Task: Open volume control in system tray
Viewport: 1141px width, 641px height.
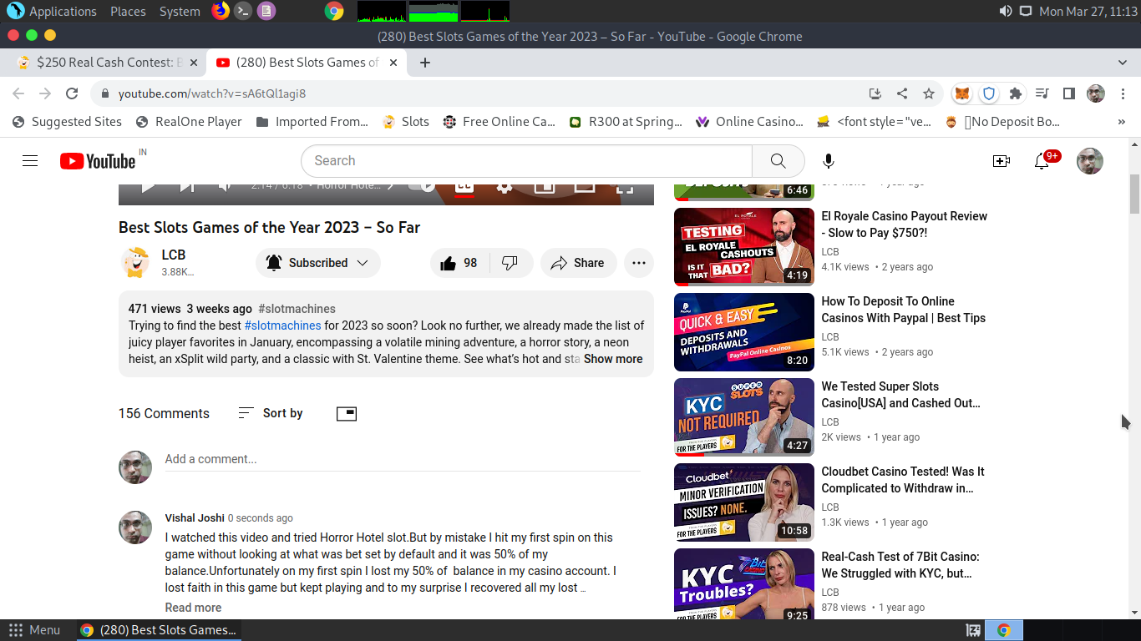Action: click(1006, 12)
